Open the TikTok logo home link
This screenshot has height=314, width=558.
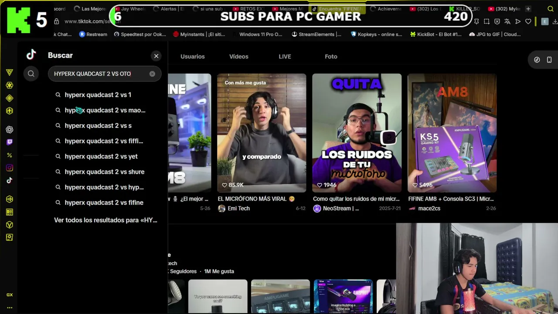[31, 55]
